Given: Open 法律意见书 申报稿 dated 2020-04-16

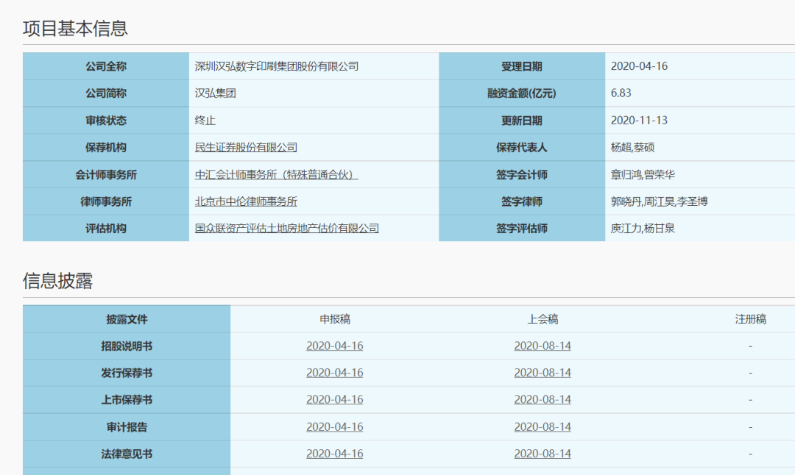Looking at the screenshot, I should 335,454.
